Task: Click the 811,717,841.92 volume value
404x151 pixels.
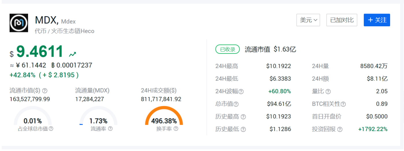Action: (x=161, y=99)
